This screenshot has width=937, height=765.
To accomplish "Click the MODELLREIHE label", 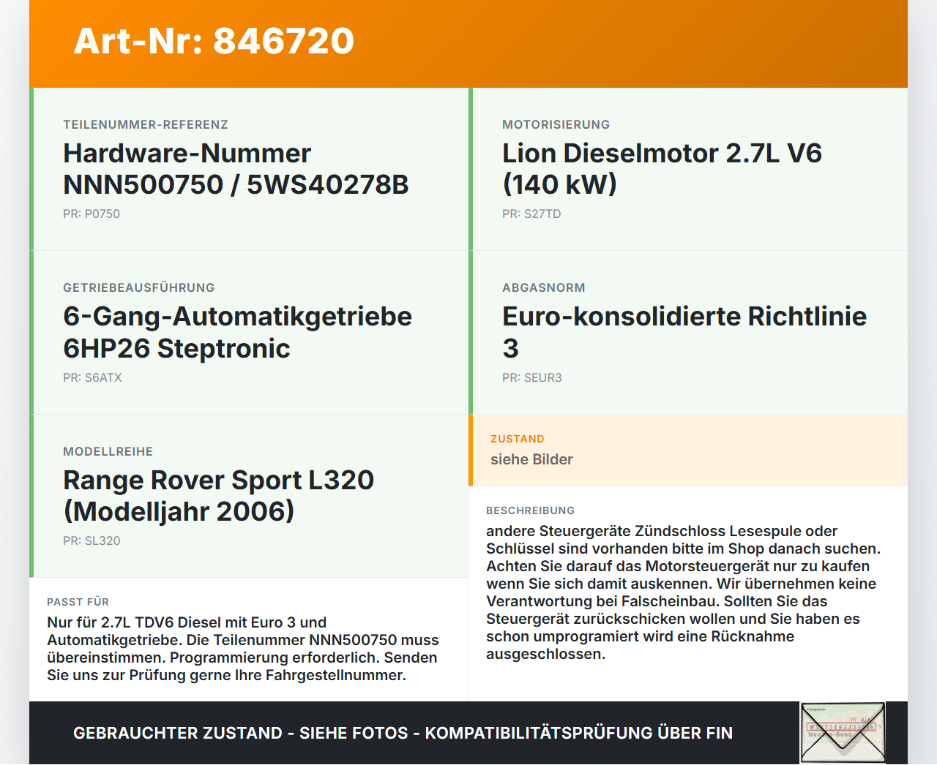I will click(108, 452).
